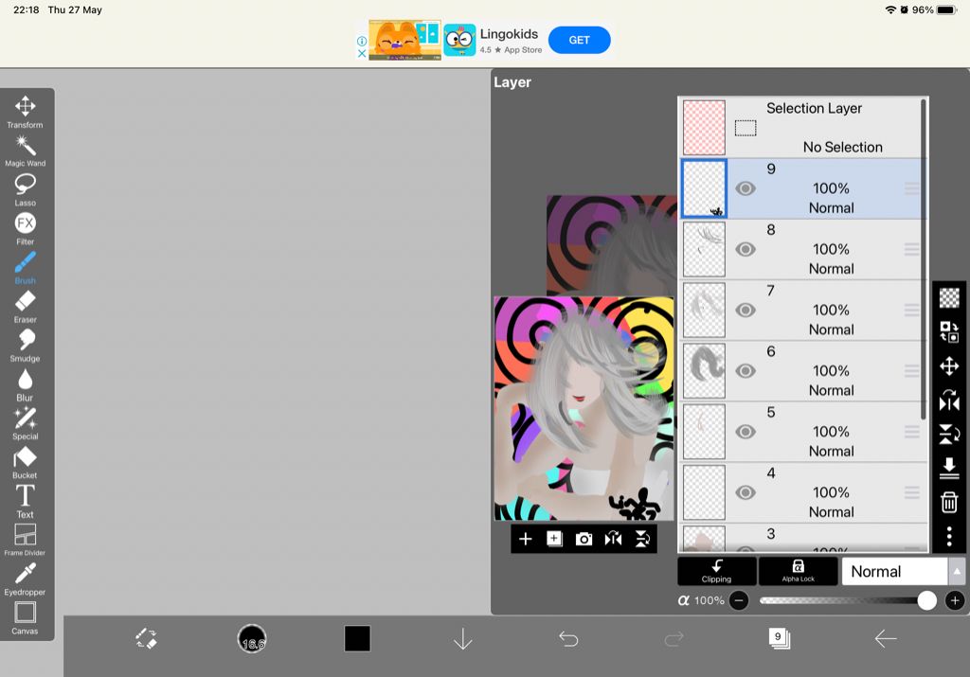Screen dimensions: 970x677
Task: Activate the Smudge tool
Action: click(x=25, y=346)
